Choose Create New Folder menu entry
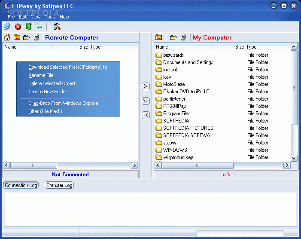Image resolution: width=301 pixels, height=239 pixels. [68, 92]
